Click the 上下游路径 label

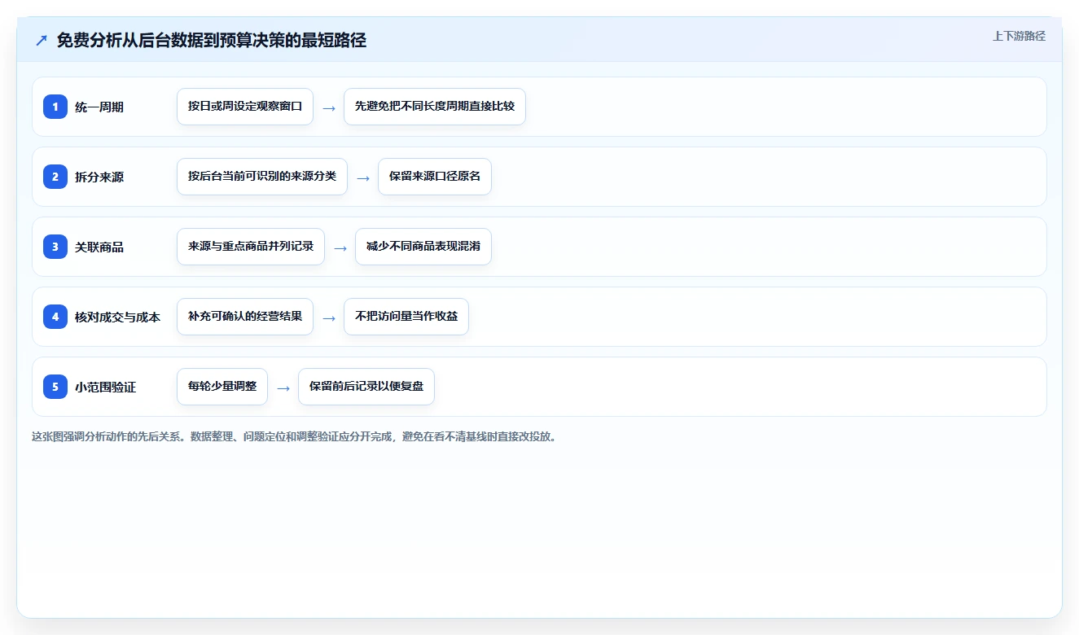pos(1019,36)
